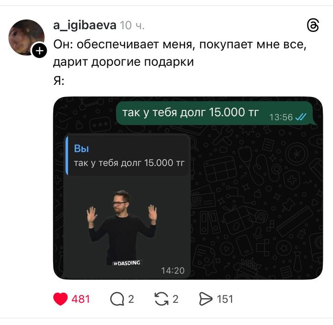Image resolution: width=333 pixels, height=325 pixels.
Task: Repost using the circular arrows icon
Action: [x=161, y=299]
